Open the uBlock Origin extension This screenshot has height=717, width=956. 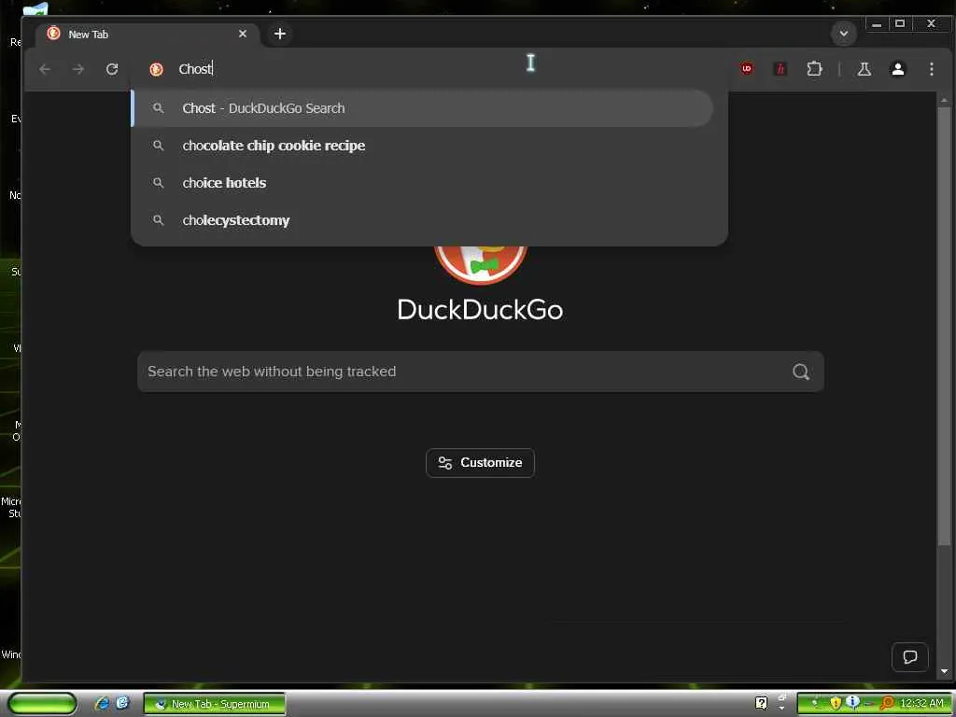(747, 69)
